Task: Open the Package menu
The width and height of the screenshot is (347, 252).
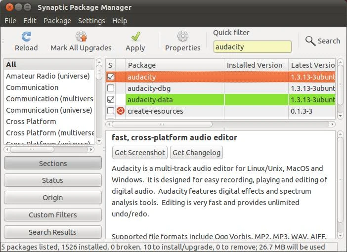Action: [57, 21]
